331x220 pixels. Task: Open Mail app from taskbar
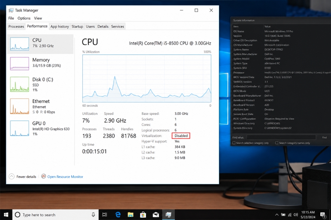(x=156, y=214)
